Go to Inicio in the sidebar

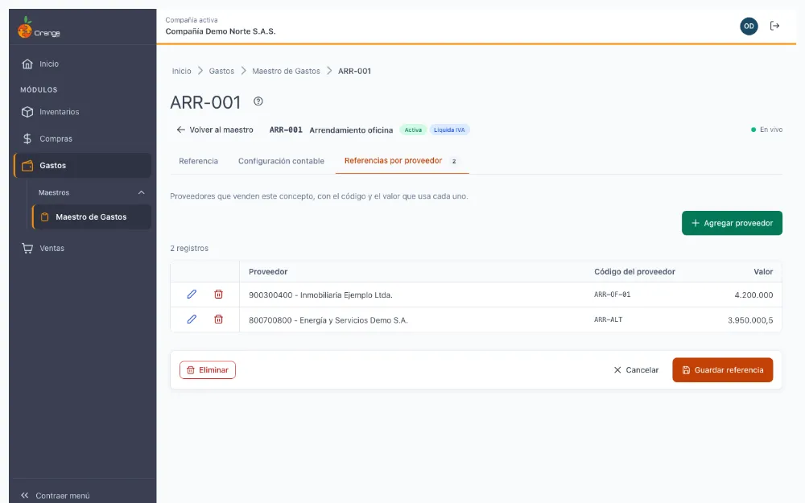(x=83, y=64)
